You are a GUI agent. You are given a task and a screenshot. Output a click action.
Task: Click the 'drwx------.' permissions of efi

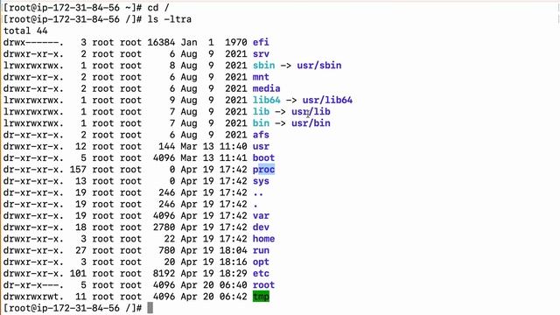coord(33,43)
